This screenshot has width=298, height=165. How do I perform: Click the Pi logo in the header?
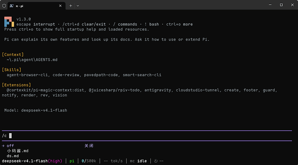click(9, 22)
